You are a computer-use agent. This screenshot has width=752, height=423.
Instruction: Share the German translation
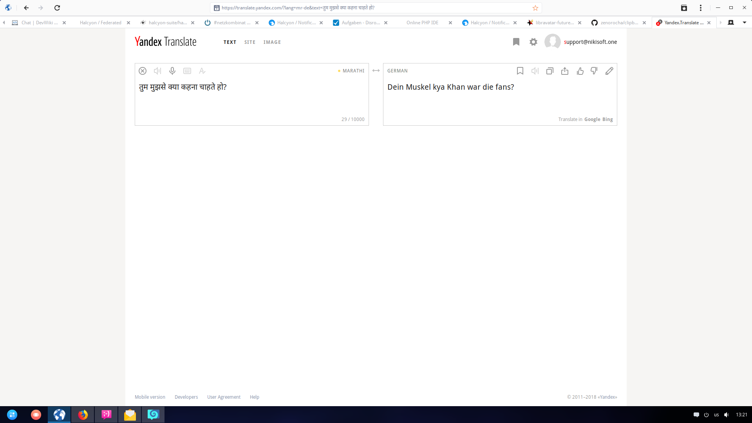(x=565, y=71)
